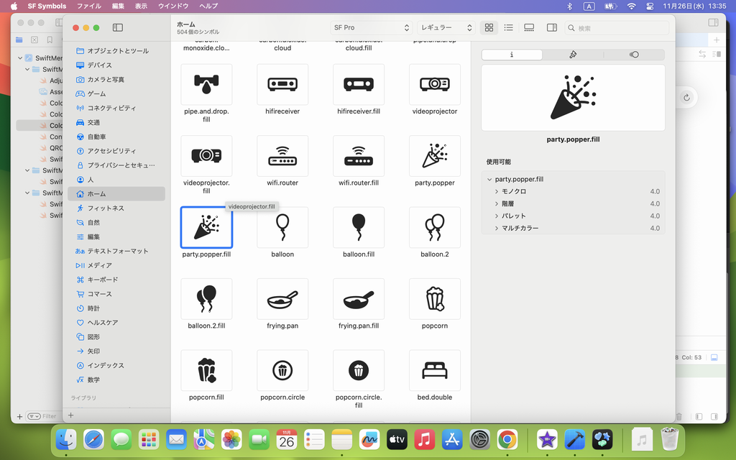Switch to gallery view

click(529, 28)
